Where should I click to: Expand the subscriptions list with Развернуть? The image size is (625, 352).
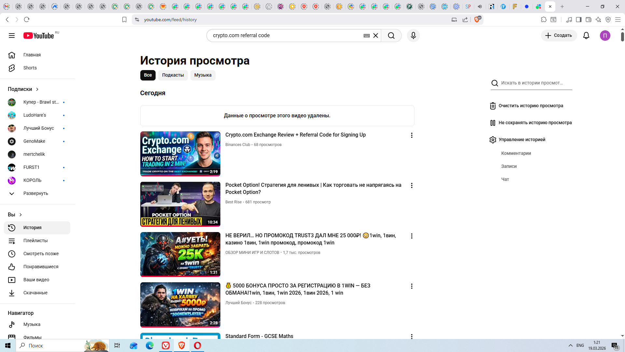tap(35, 193)
